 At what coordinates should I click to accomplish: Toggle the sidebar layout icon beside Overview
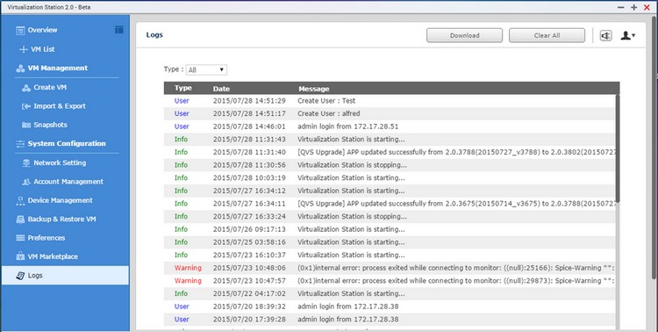(119, 29)
